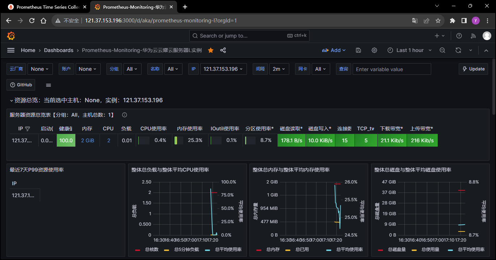Click the filter icon beside the IP column

coord(28,129)
